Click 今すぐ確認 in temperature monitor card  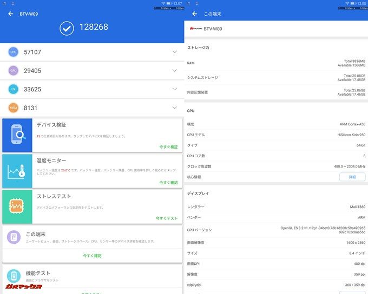pos(168,183)
